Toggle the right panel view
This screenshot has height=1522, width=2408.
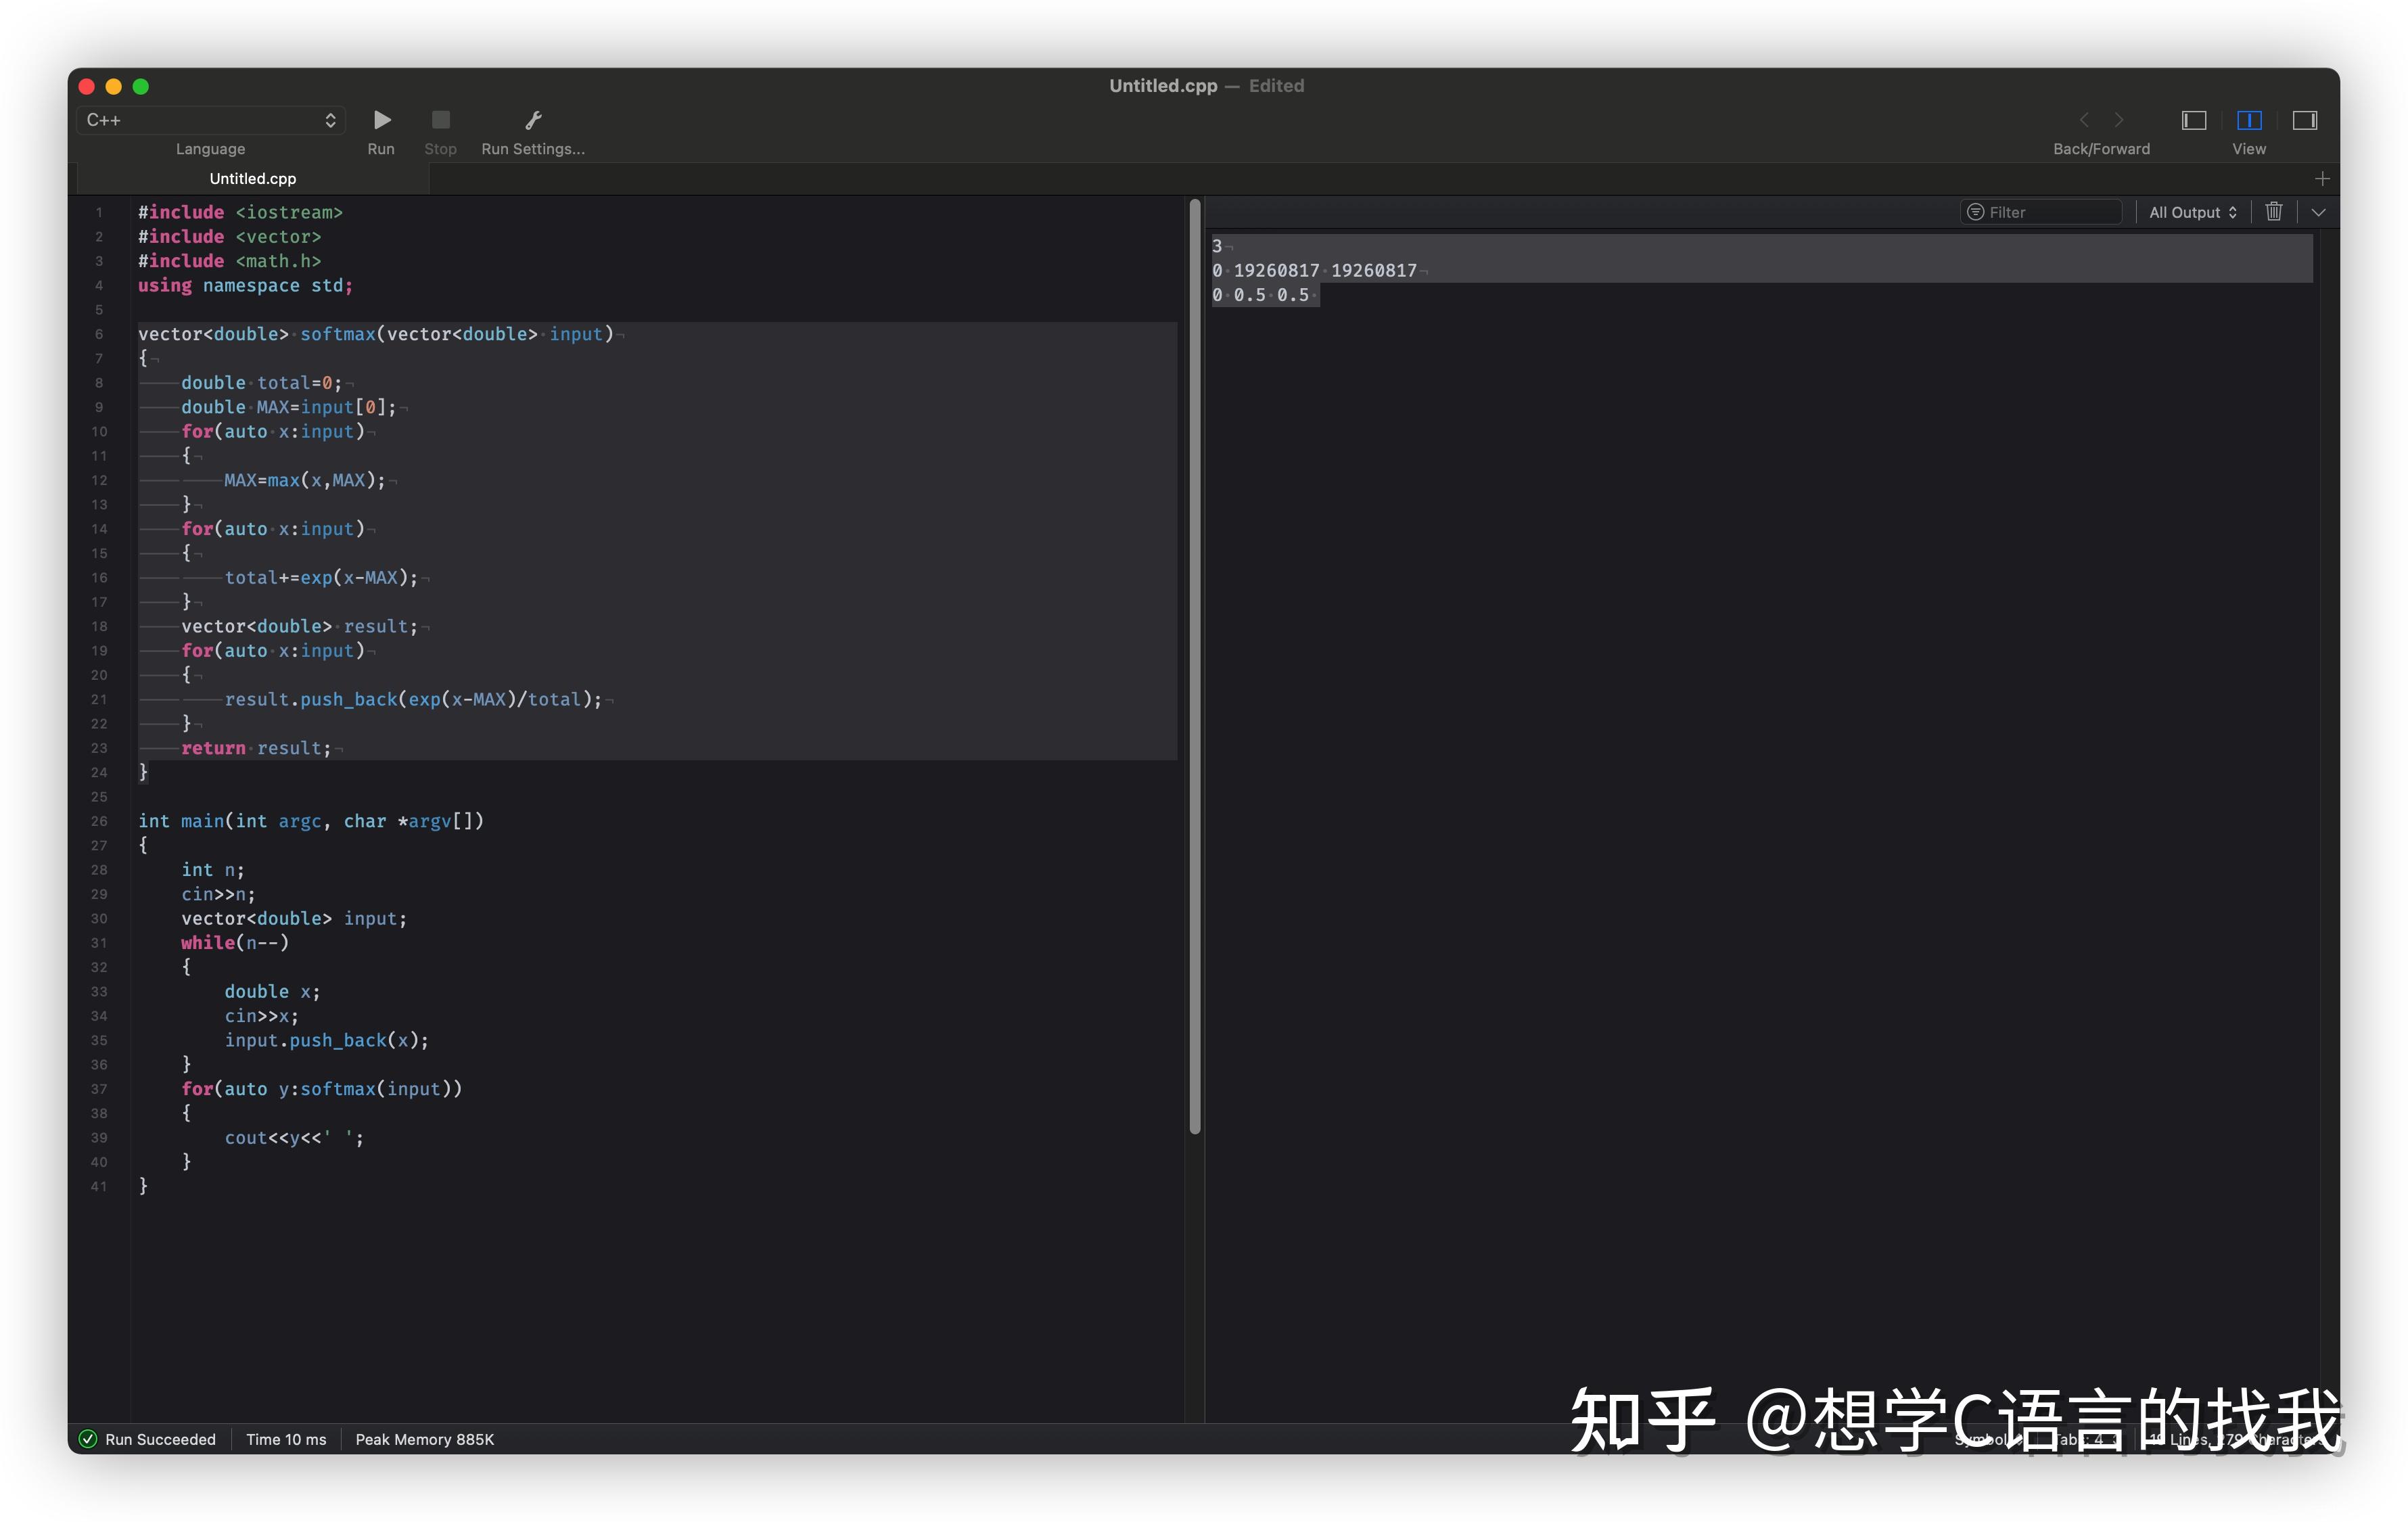(x=2304, y=120)
